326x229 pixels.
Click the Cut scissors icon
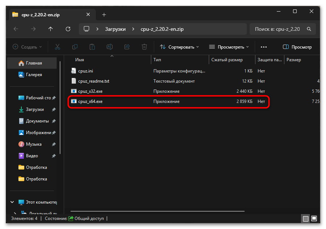pyautogui.click(x=58, y=47)
